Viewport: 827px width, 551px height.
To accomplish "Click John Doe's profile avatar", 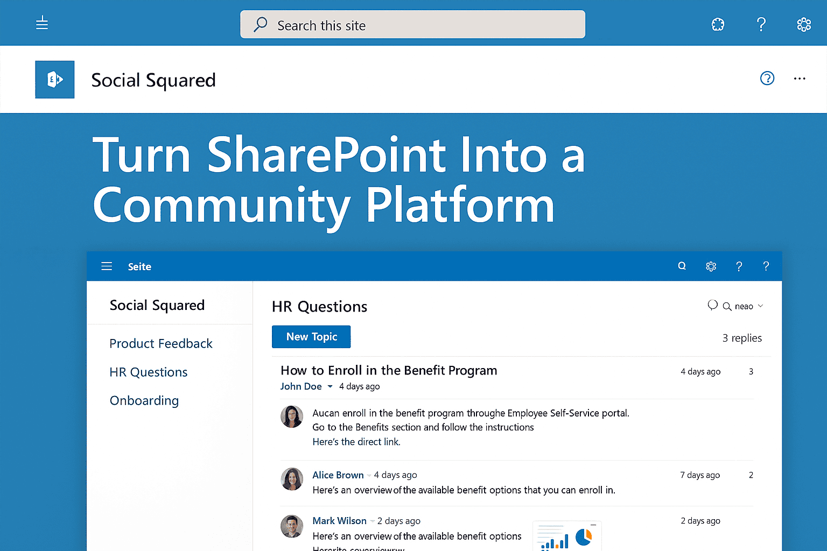I will coord(292,416).
